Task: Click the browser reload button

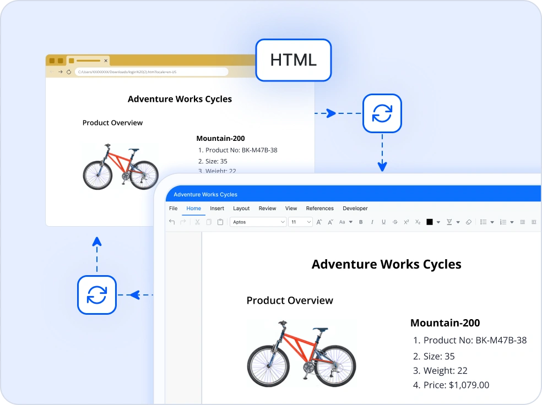Action: [69, 72]
